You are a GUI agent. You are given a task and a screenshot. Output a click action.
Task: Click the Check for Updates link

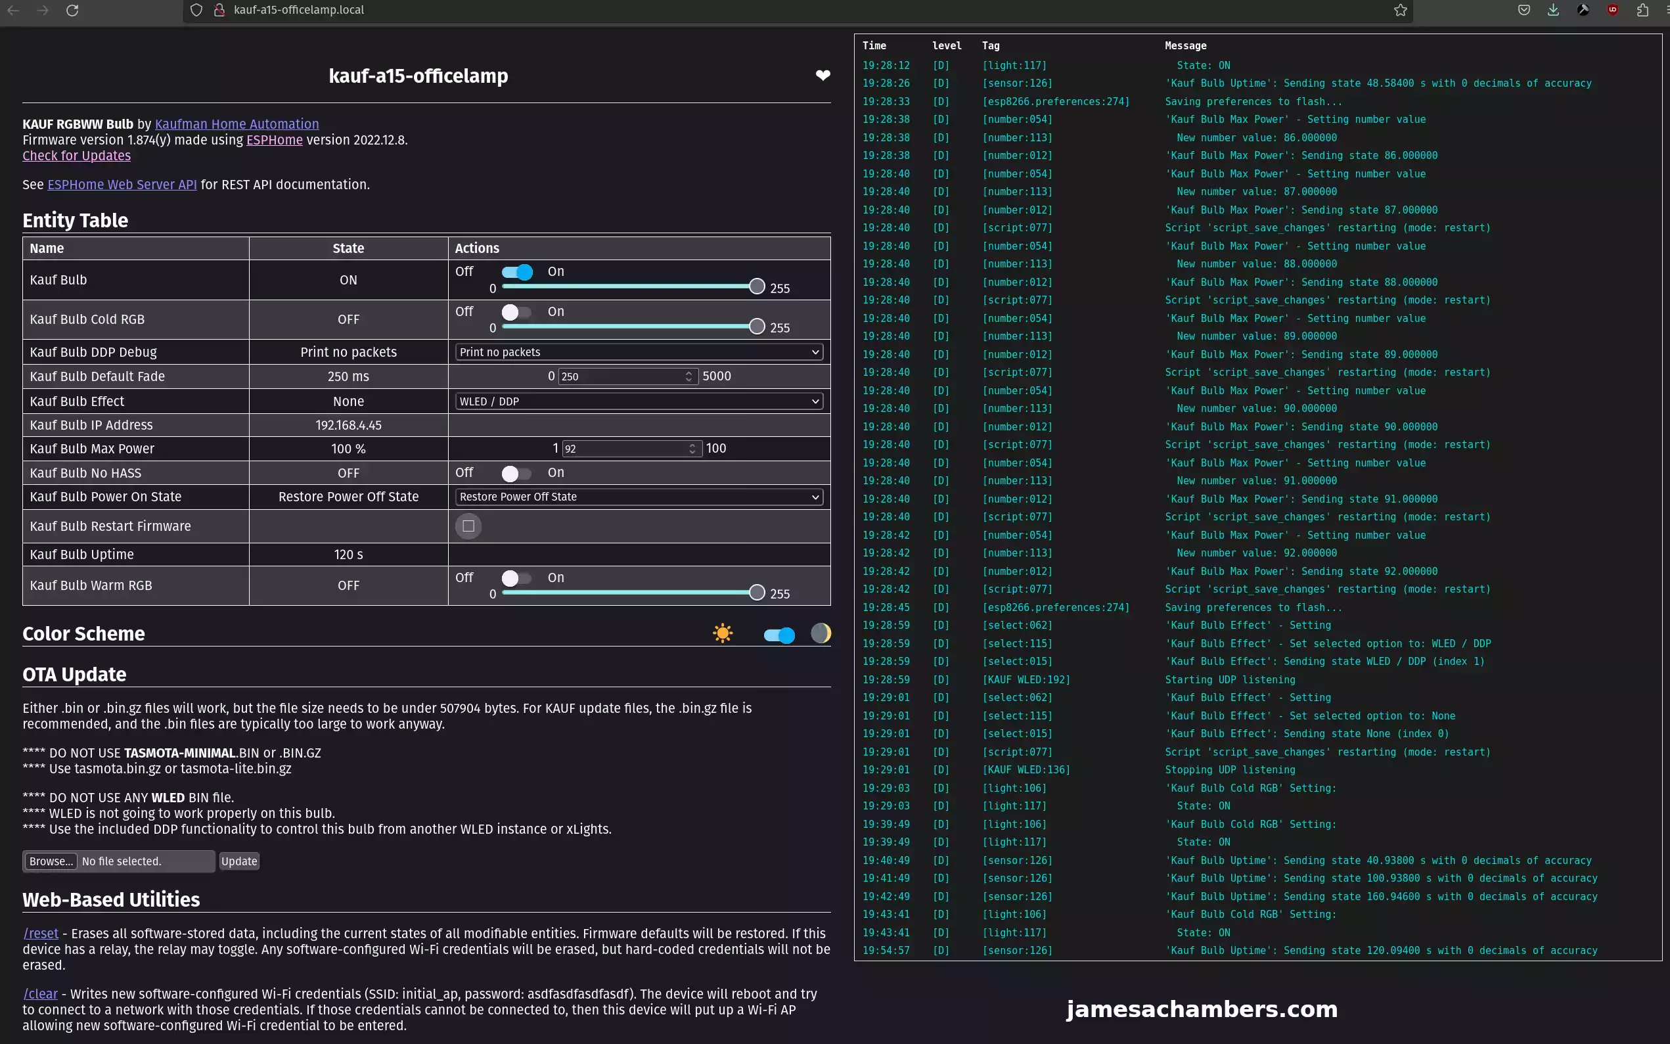[x=76, y=155]
